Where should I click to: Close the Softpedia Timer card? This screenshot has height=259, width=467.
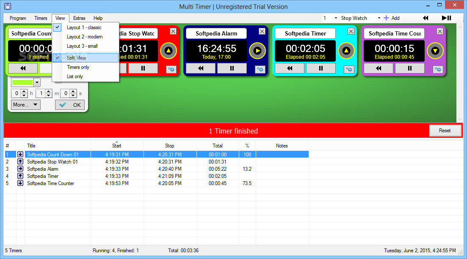pos(351,31)
